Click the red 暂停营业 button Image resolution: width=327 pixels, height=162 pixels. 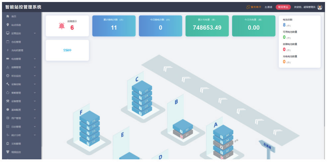click(283, 7)
